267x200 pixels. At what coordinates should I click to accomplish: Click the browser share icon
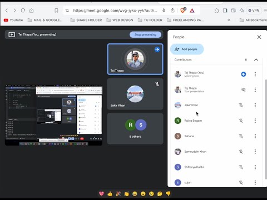[x=172, y=11]
